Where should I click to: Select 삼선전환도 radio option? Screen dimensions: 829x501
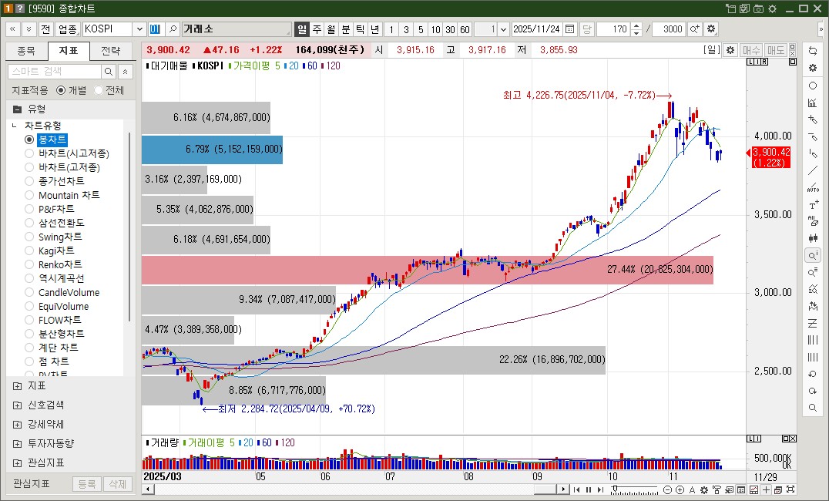pos(29,223)
